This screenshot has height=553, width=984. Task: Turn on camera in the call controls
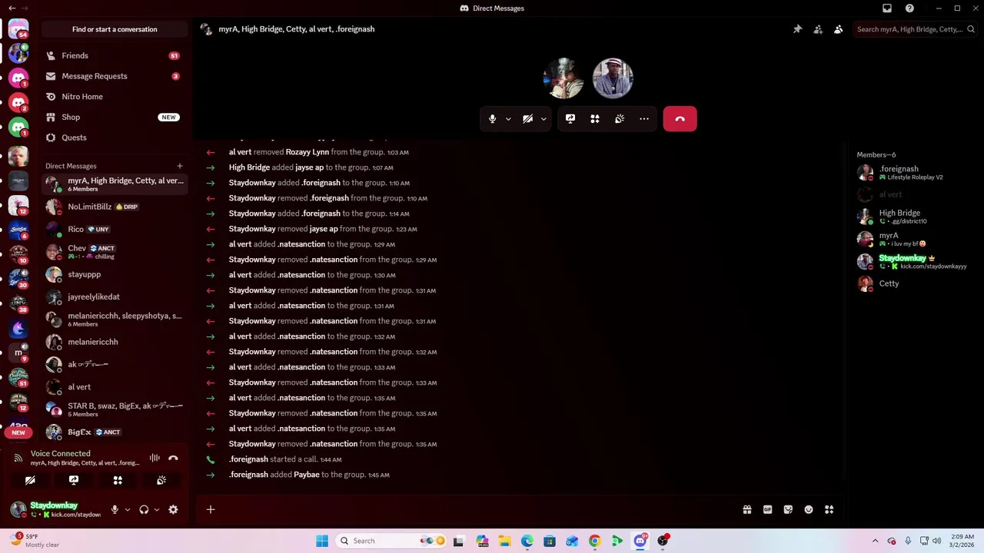pyautogui.click(x=527, y=119)
